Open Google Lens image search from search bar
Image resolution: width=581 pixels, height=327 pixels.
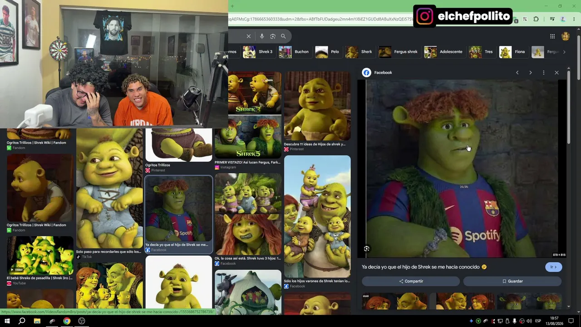[273, 36]
